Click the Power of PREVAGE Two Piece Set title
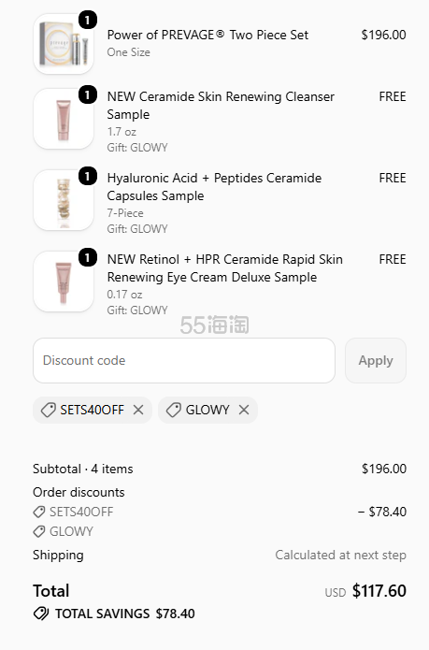This screenshot has width=429, height=650. 207,35
